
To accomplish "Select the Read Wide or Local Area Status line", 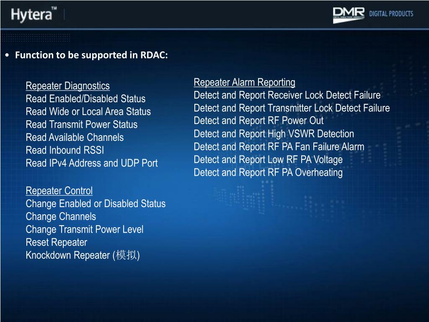I will (88, 112).
